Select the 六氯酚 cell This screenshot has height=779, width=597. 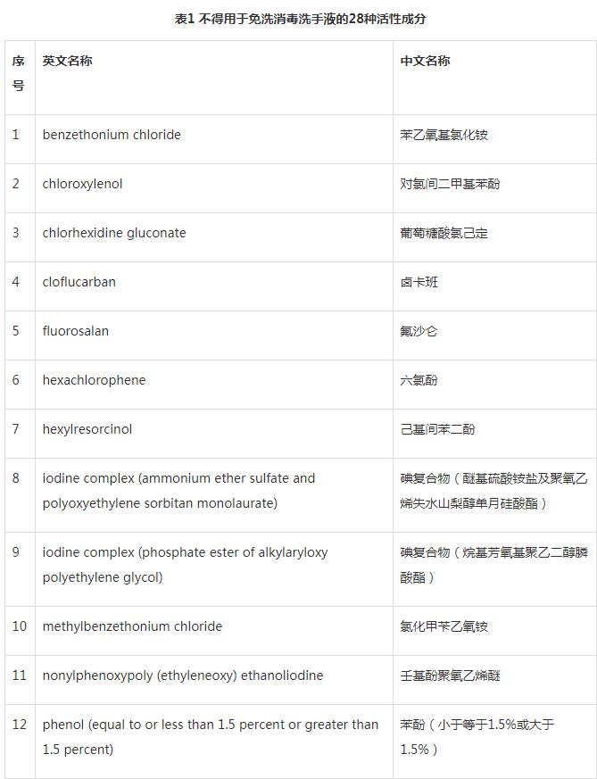[x=419, y=380]
